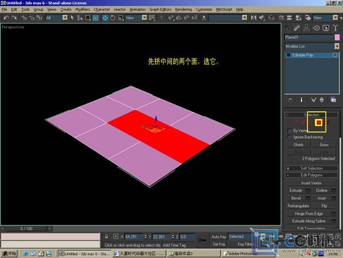The height and width of the screenshot is (258, 343).
Task: Click the Quick Render teapot icon
Action: (x=308, y=18)
